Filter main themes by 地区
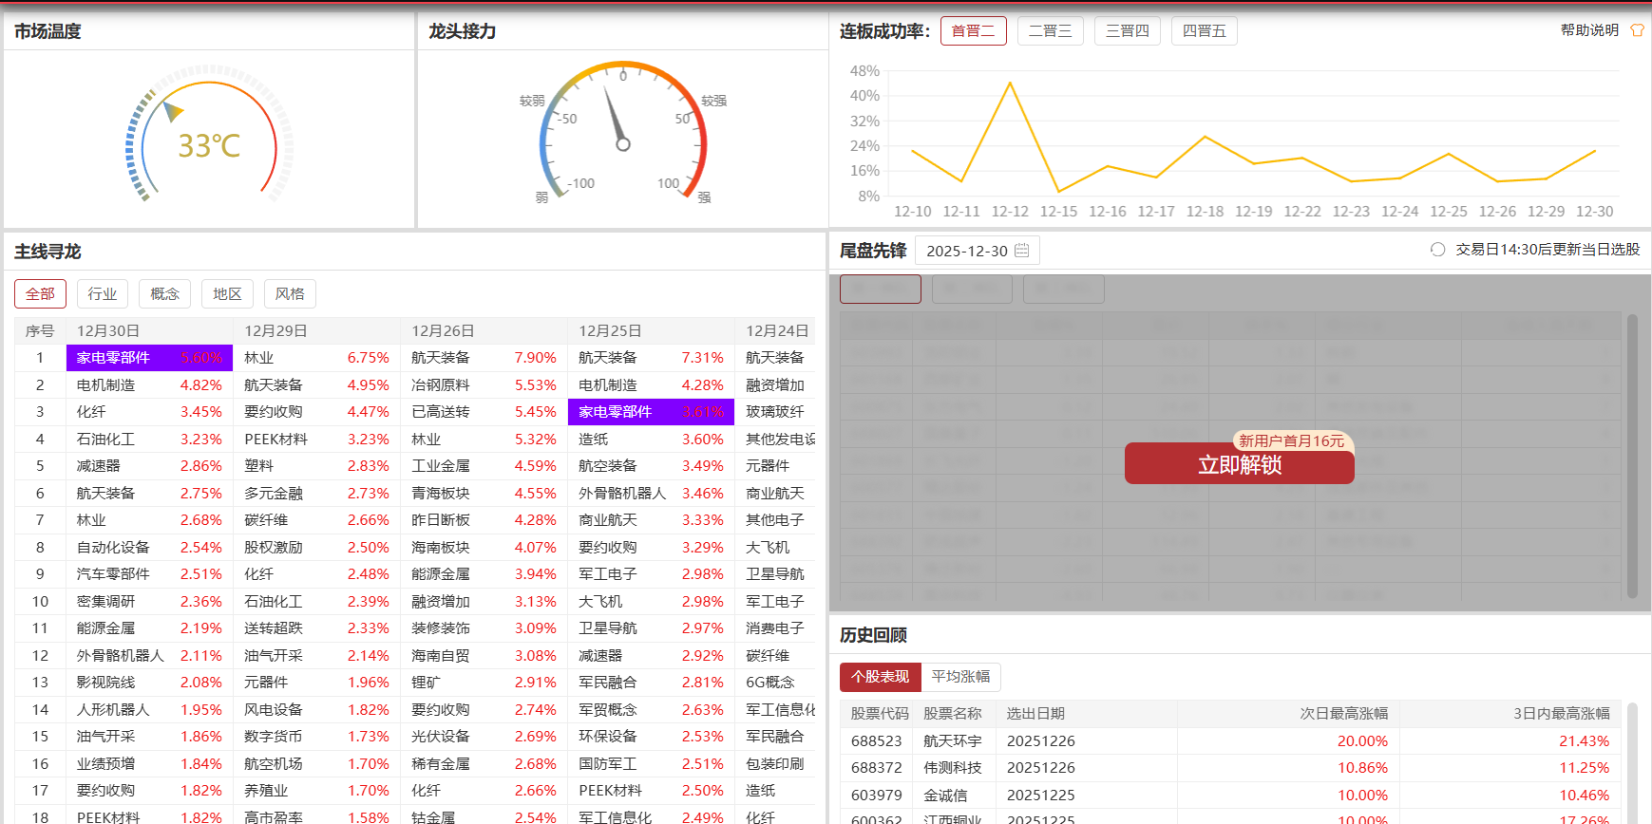The height and width of the screenshot is (824, 1652). [x=227, y=294]
